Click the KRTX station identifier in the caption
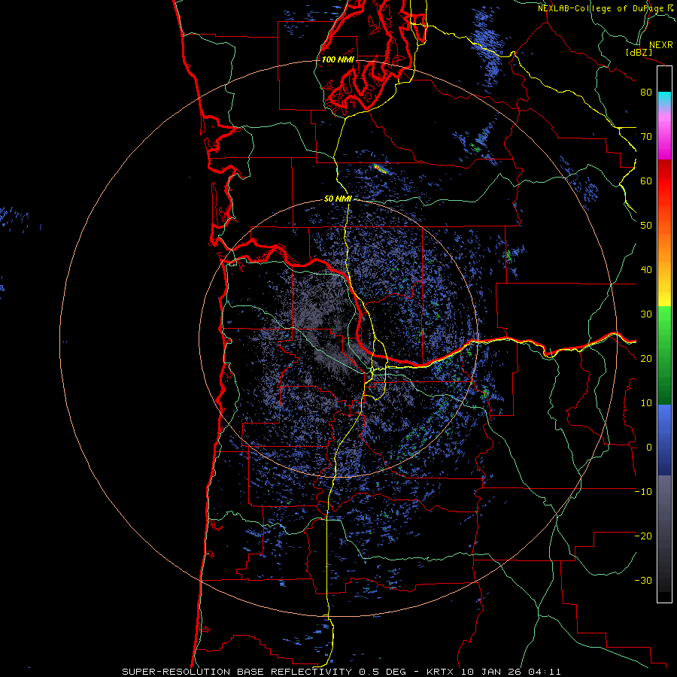 (441, 672)
